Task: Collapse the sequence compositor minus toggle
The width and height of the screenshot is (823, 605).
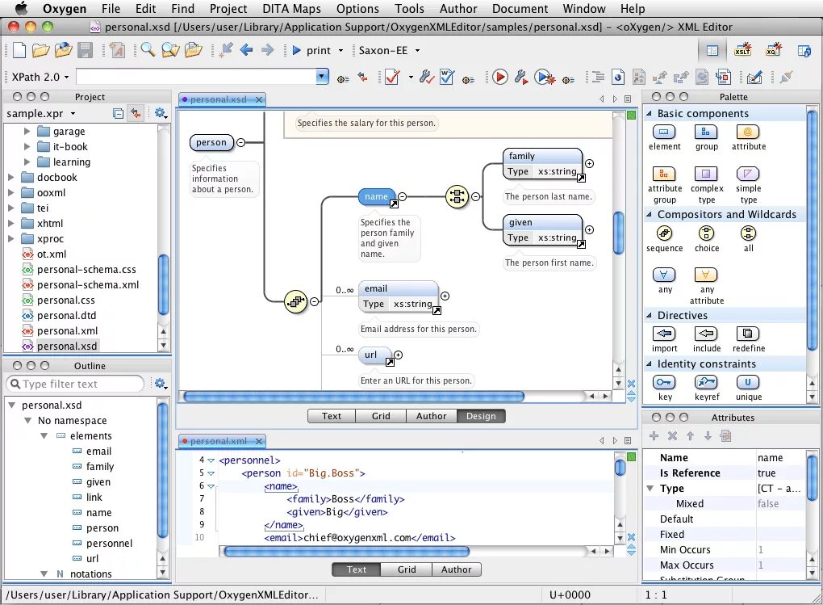Action: pyautogui.click(x=315, y=302)
